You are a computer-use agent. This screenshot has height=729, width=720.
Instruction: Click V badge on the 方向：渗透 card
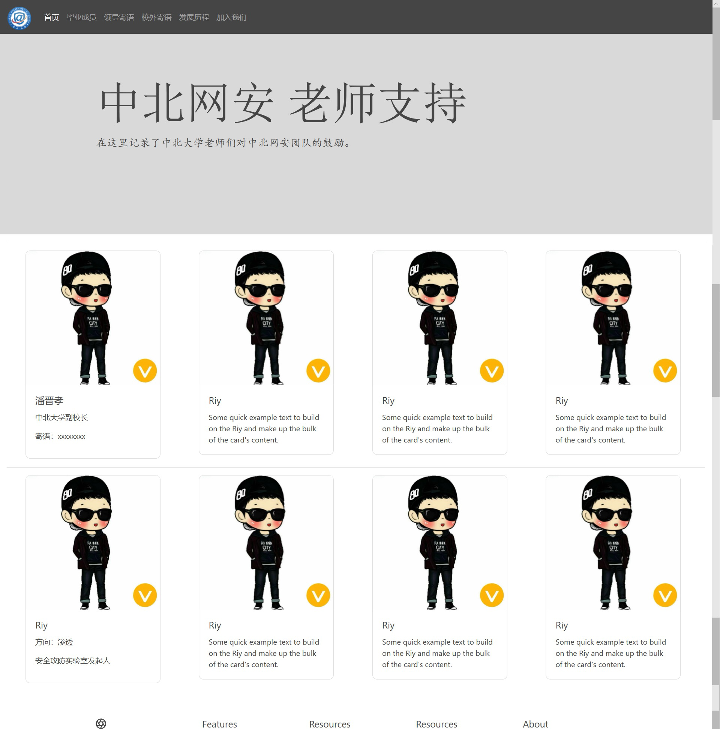145,595
